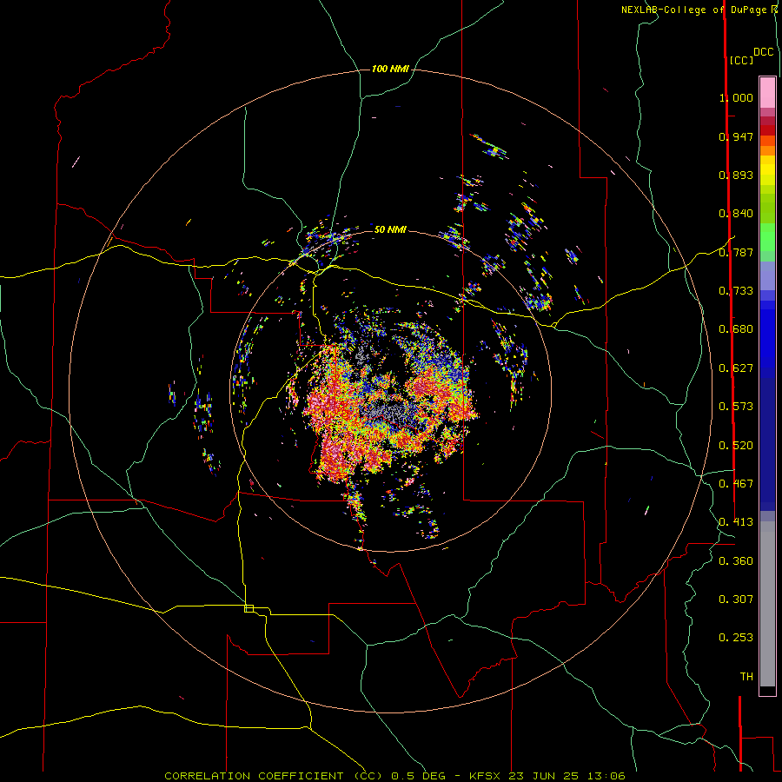The width and height of the screenshot is (782, 782).
Task: Select the 0.253 scale value
Action: 736,638
